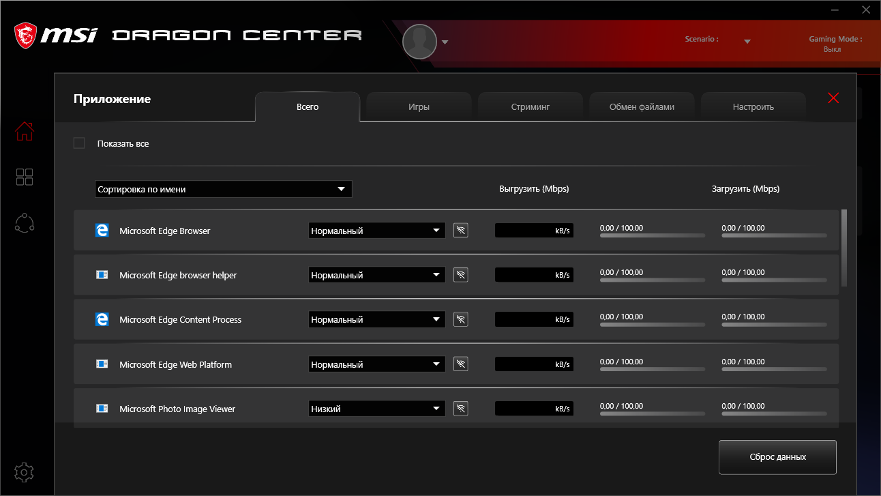The height and width of the screenshot is (496, 881).
Task: Click download bar for Microsoft Edge Content Process
Action: tap(775, 324)
